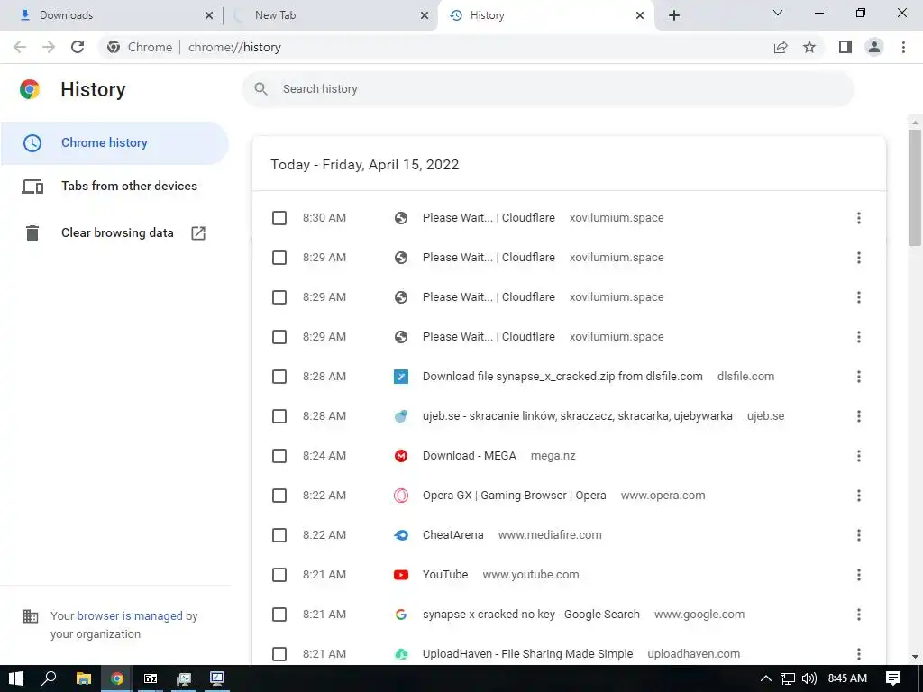Open the Download - MEGA history link
The width and height of the screenshot is (923, 692).
point(469,456)
